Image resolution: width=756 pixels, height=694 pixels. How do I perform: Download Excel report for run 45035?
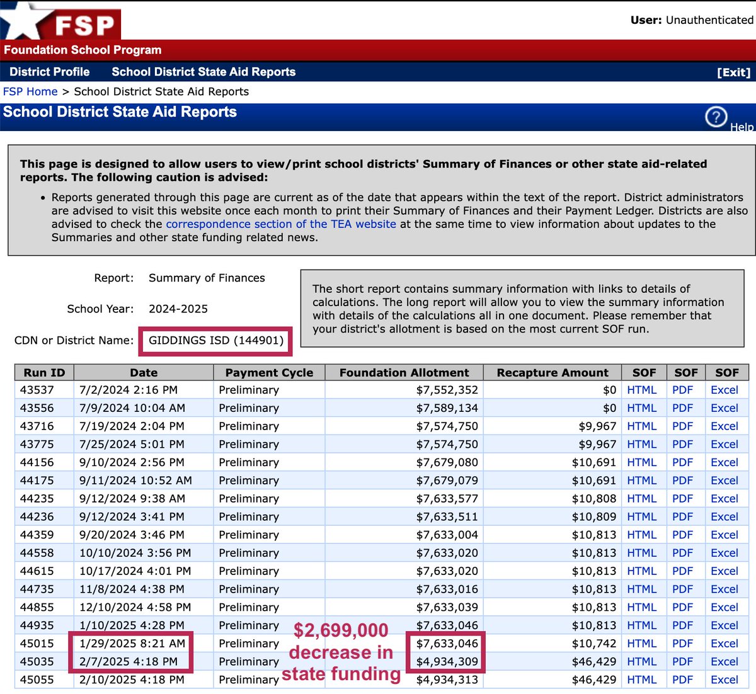click(724, 661)
